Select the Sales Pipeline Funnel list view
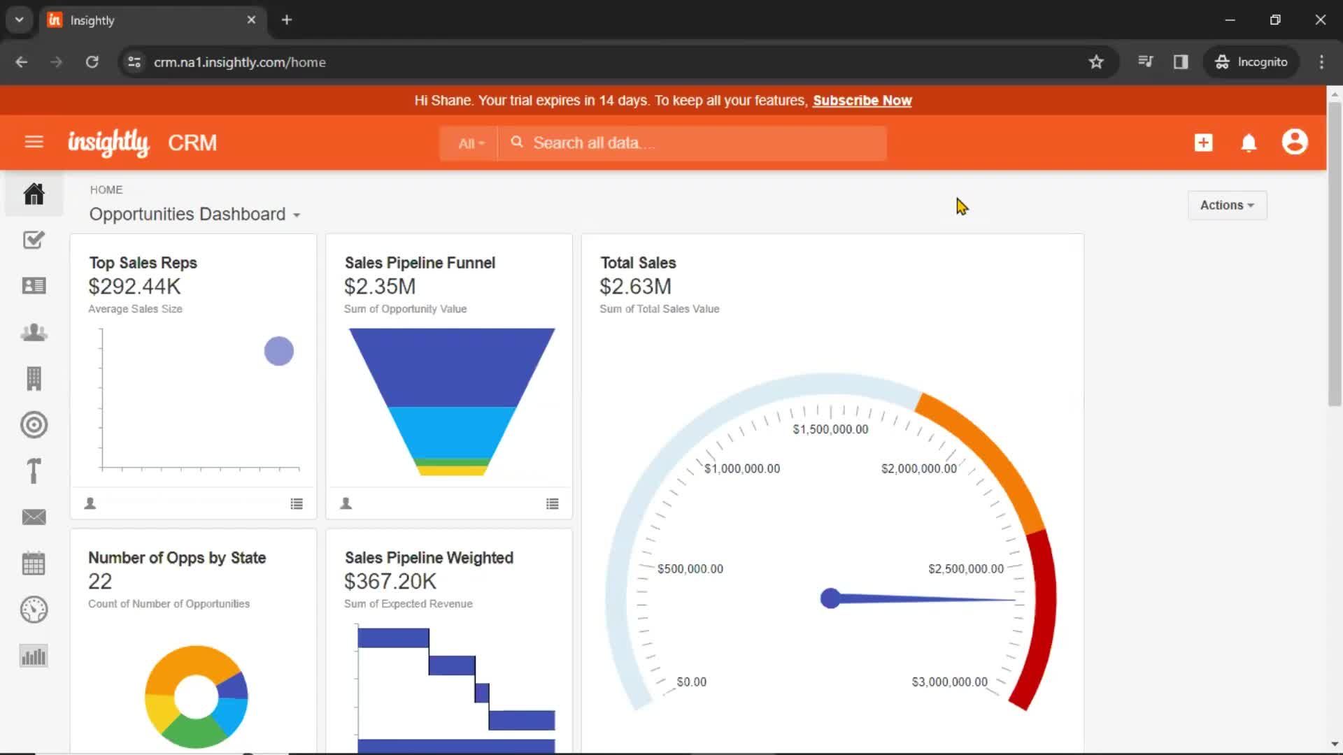This screenshot has width=1343, height=755. [x=552, y=503]
